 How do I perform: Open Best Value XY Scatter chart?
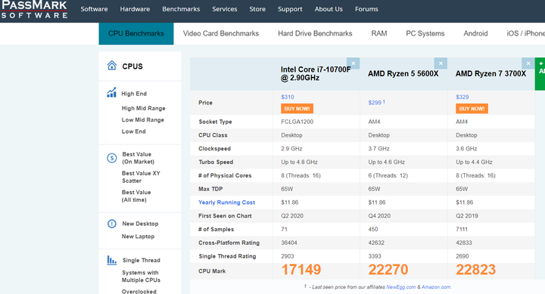[x=141, y=177]
